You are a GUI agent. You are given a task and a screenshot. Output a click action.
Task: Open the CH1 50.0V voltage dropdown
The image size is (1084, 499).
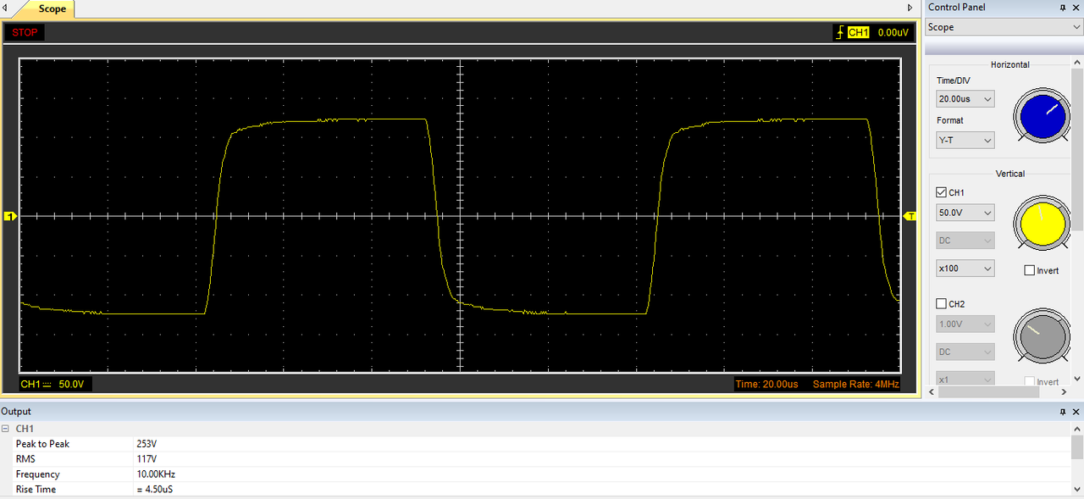coord(965,213)
